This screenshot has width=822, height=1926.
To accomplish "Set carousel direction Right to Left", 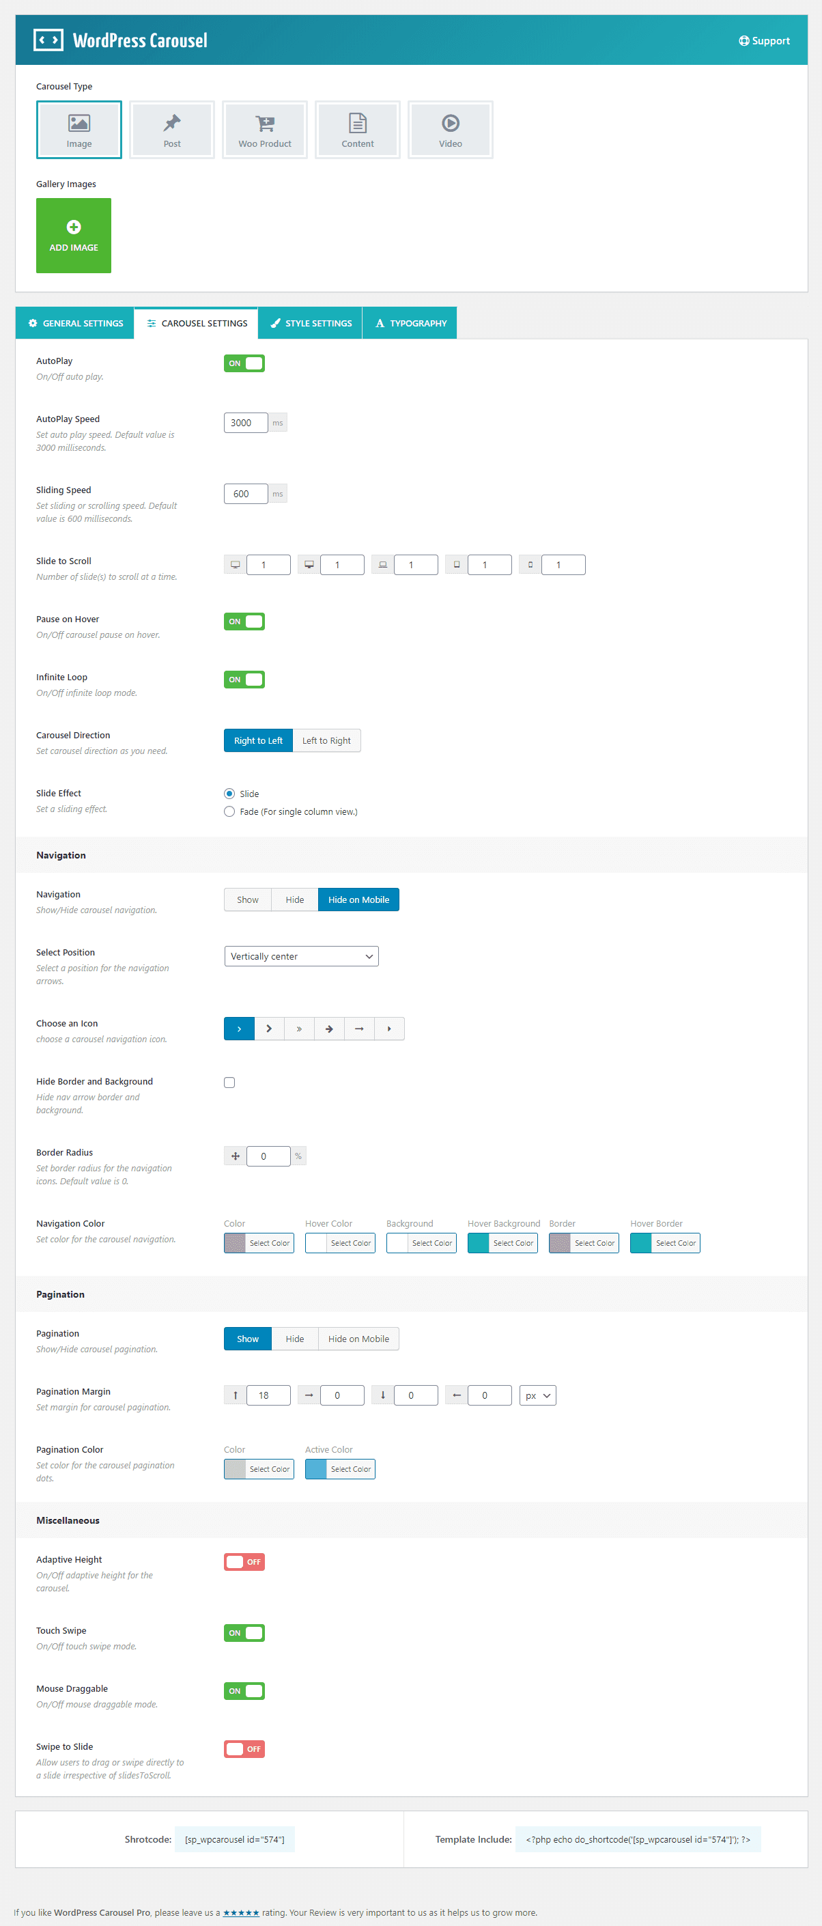I will pos(258,740).
